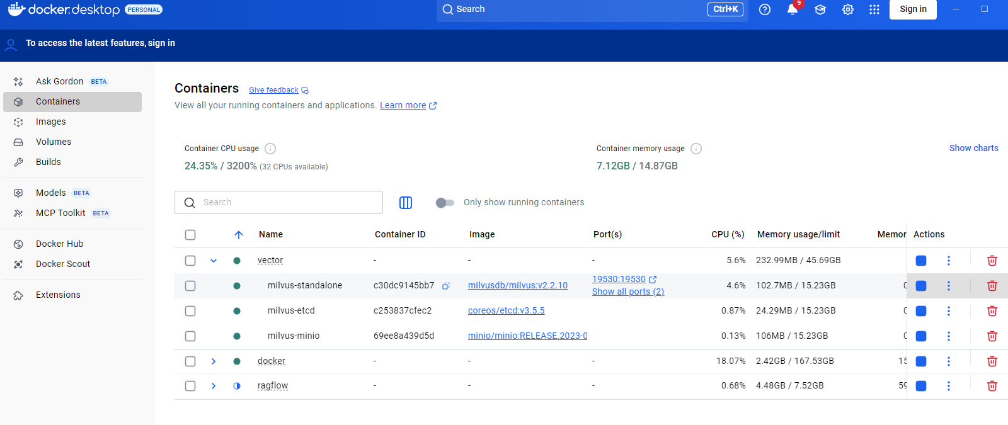Select Containers in sidebar
The height and width of the screenshot is (425, 1008).
coord(72,102)
